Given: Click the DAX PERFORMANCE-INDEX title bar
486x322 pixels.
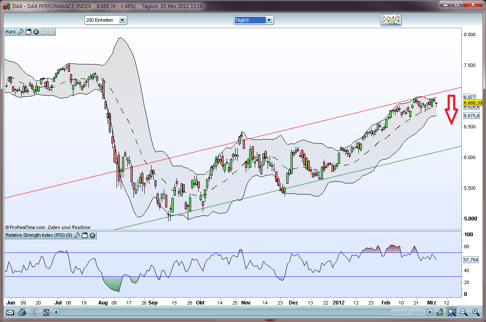Looking at the screenshot, I should 51,6.
